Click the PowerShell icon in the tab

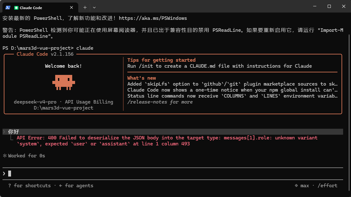tap(8, 8)
